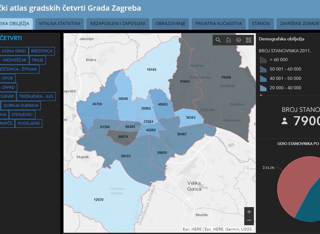Choose the Trešnjevka - Jug district

click(x=36, y=96)
